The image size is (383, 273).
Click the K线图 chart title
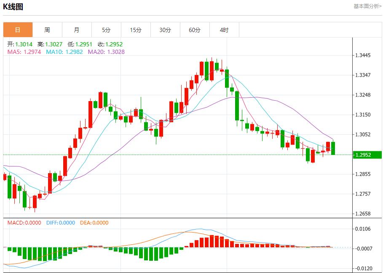point(13,7)
